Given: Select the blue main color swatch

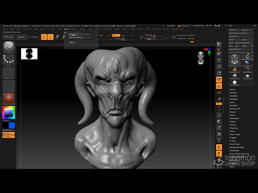Looking at the screenshot, I should 12,125.
